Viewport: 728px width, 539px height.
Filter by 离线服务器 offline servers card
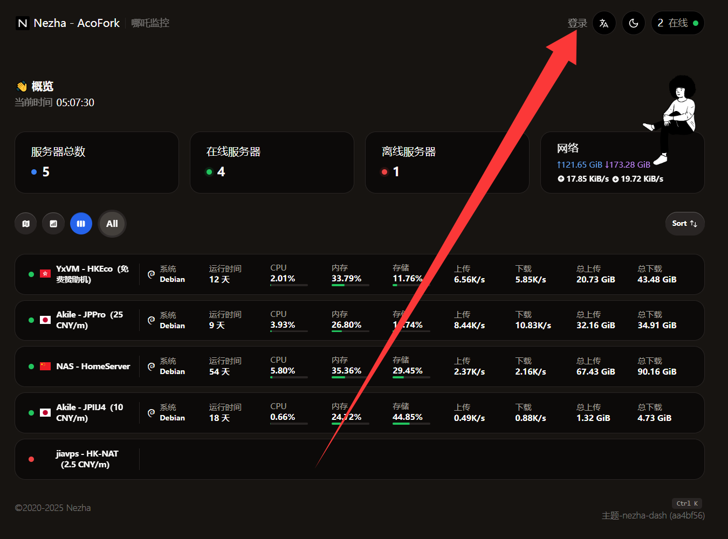click(447, 162)
